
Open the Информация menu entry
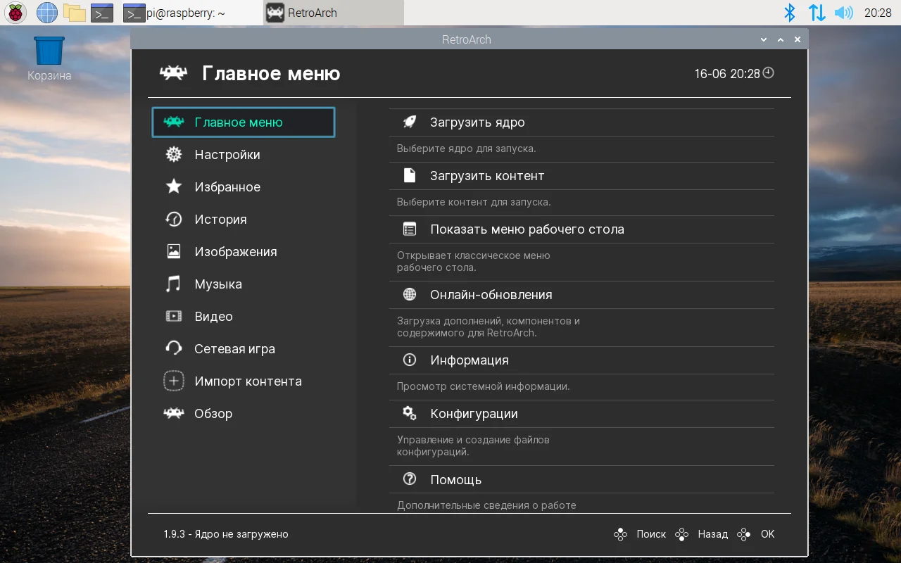[x=581, y=360]
